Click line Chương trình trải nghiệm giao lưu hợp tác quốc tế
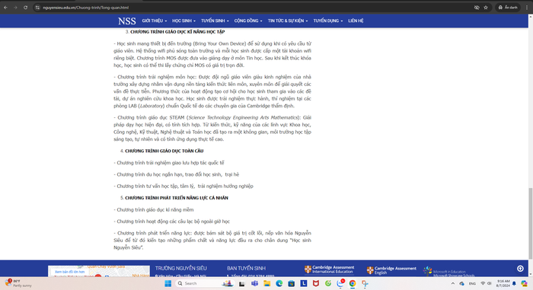 coord(169,163)
